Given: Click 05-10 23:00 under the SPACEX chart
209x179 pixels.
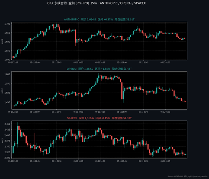Looking at the screenshot, I should click(13, 161).
